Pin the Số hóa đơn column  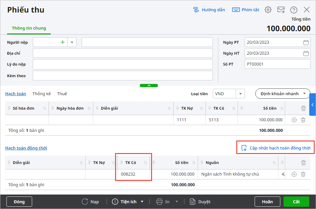[9, 108]
